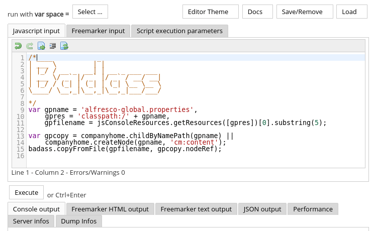
Task: Click the 'or Ctrl+Enter' hint text
Action: [x=67, y=195]
